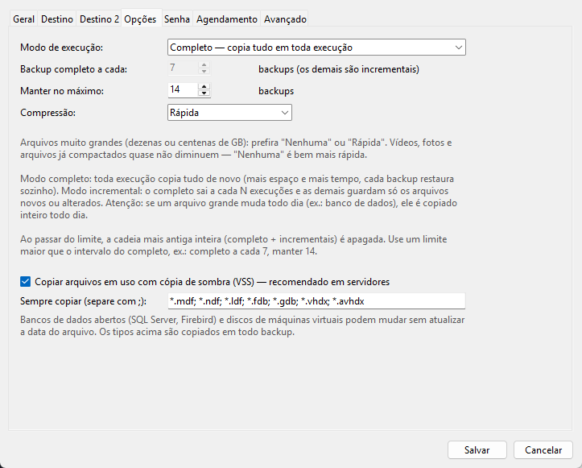Click the help text starting "Arquivos muito grandes"

click(236, 148)
